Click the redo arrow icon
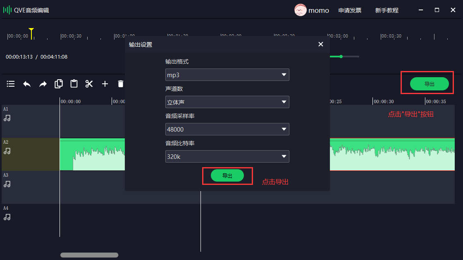Screen dimensions: 463x260 [x=43, y=84]
